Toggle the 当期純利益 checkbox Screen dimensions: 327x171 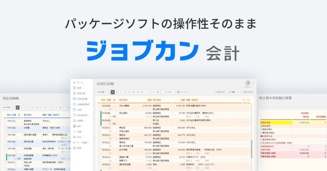point(262,136)
